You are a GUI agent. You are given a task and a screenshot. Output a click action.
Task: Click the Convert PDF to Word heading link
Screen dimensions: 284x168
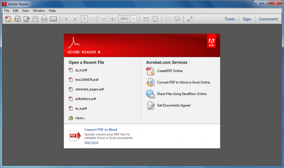point(101,130)
